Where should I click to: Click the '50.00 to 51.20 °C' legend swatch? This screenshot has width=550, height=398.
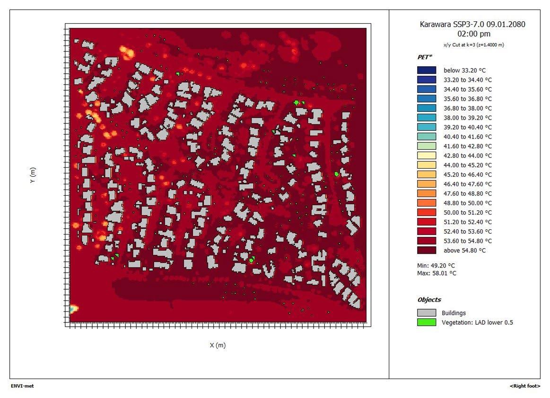coord(427,212)
